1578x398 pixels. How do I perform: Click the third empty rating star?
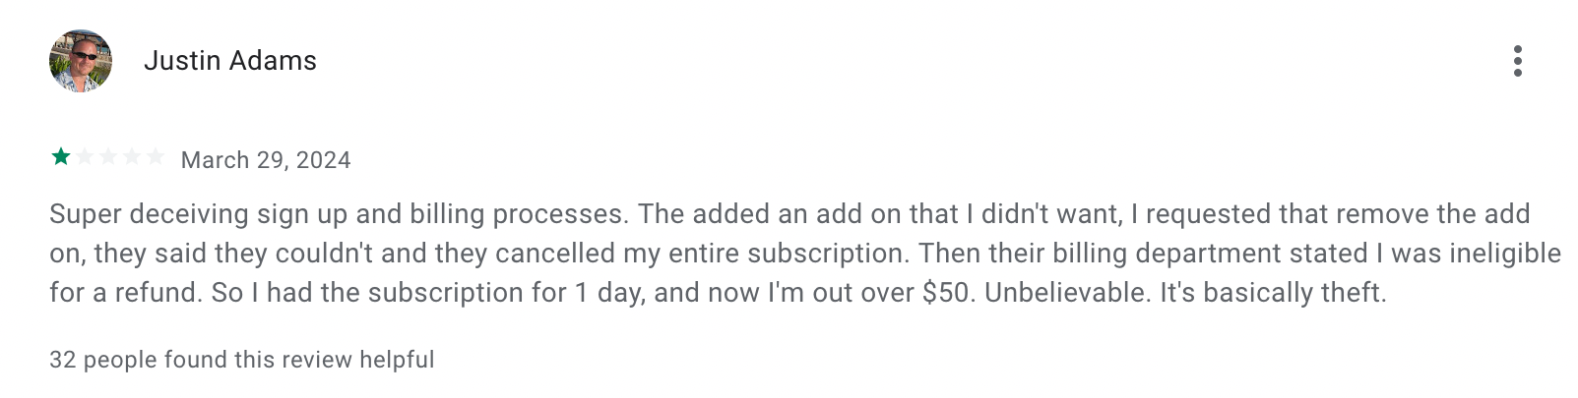[x=108, y=157]
